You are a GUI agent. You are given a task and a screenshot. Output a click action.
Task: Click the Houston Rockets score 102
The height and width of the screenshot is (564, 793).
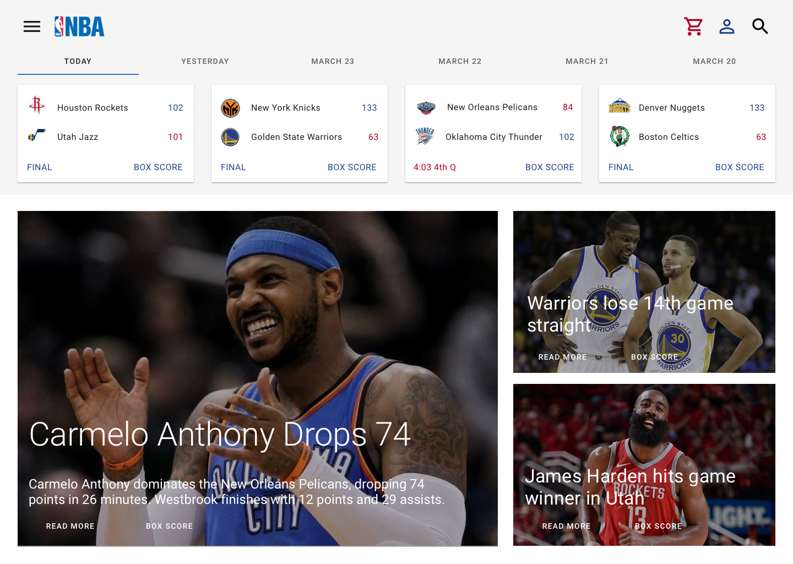[x=176, y=108]
